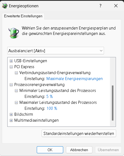Click the Abbrechen button

pos(79,150)
